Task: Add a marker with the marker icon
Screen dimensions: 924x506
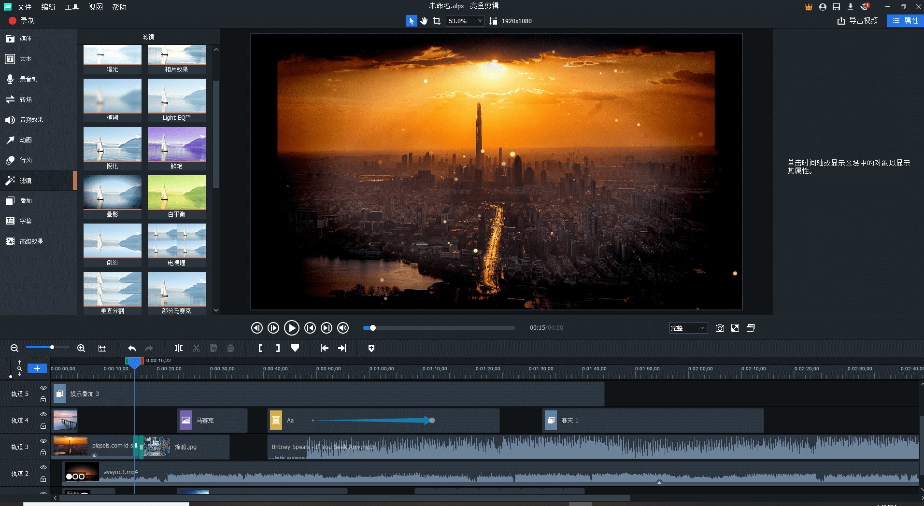Action: pos(295,348)
